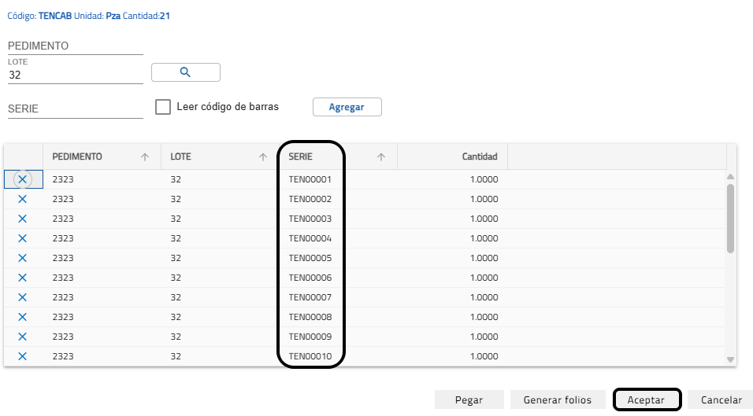Click the X icon for row TEN00007
The width and height of the screenshot is (753, 416).
(x=22, y=297)
